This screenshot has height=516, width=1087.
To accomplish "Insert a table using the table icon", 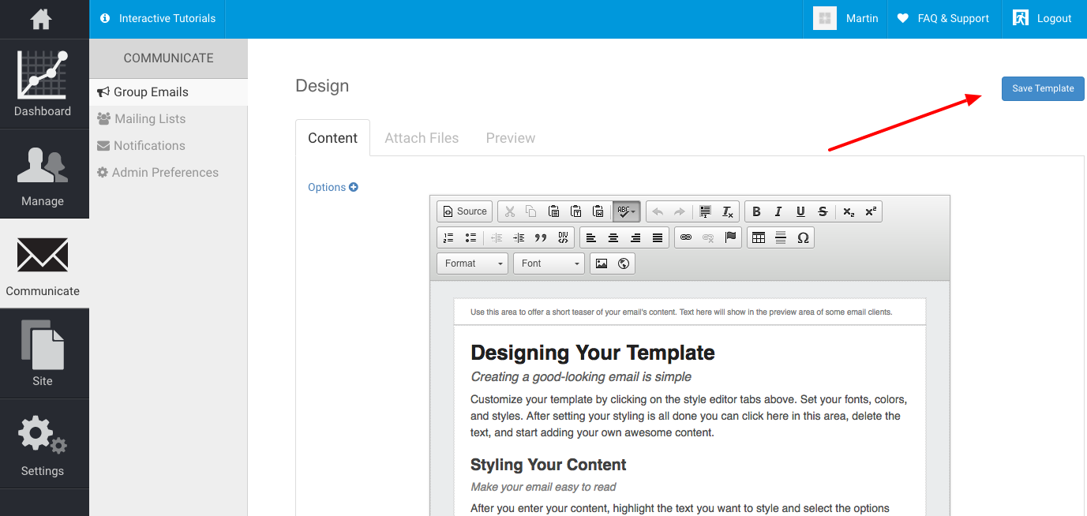I will pyautogui.click(x=759, y=237).
